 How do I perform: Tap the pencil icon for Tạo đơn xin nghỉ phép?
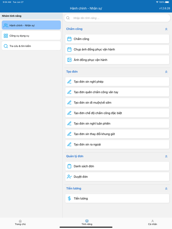69,82
